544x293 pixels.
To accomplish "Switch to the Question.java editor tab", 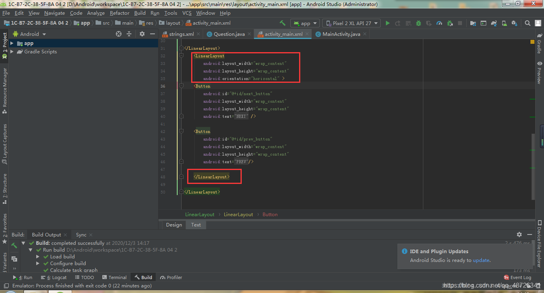I will click(x=229, y=34).
